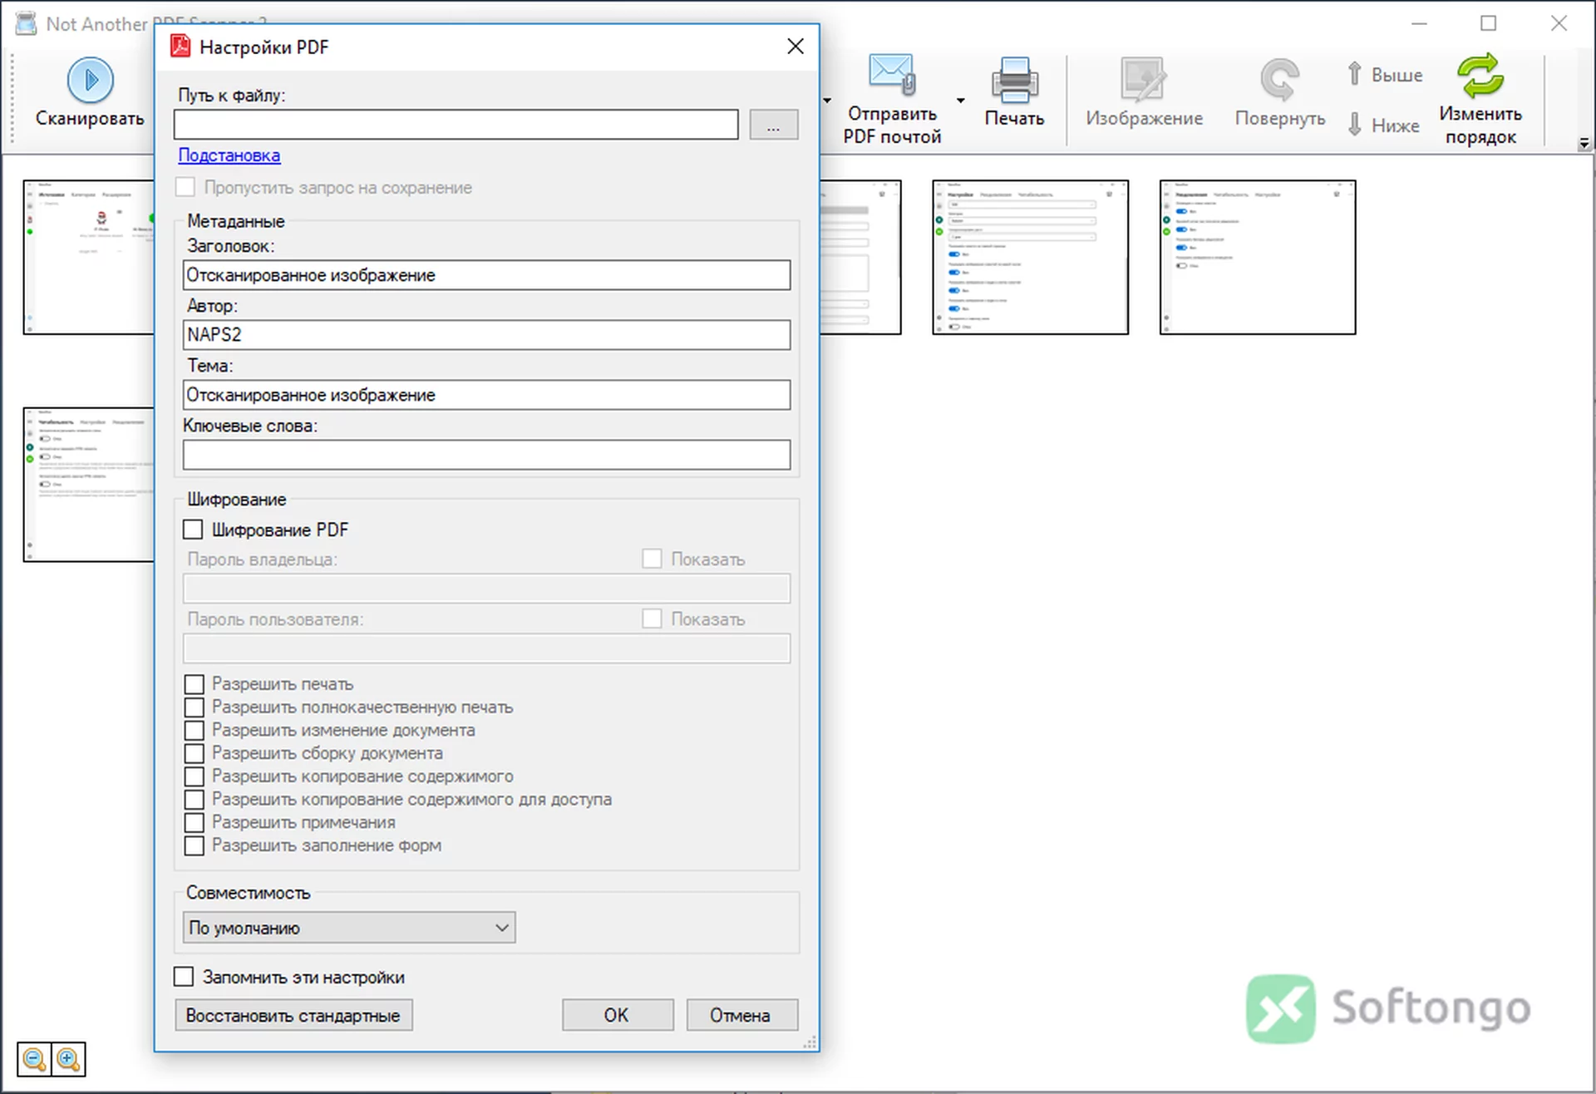
Task: Check Разрешить копирование содержимого для доступа
Action: pyautogui.click(x=194, y=800)
